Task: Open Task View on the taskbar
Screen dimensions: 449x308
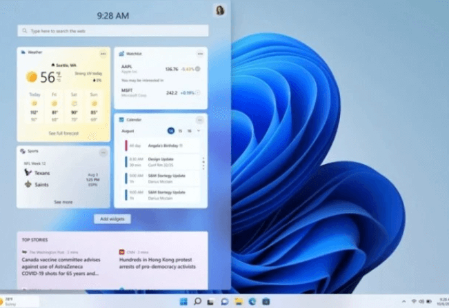Action: 210,302
